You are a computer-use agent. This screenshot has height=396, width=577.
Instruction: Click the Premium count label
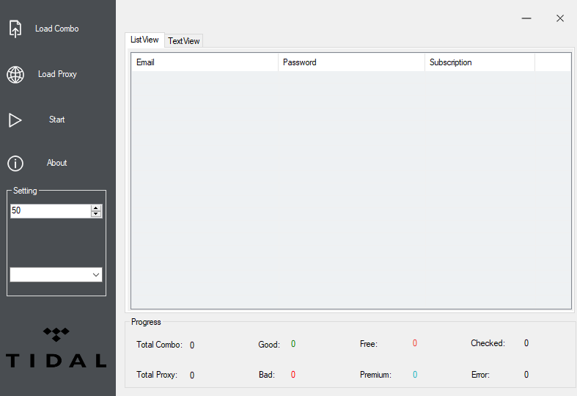[x=375, y=375]
